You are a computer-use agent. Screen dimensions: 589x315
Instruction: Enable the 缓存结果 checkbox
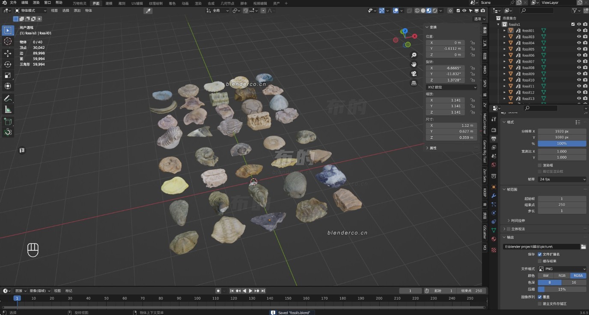coord(540,261)
